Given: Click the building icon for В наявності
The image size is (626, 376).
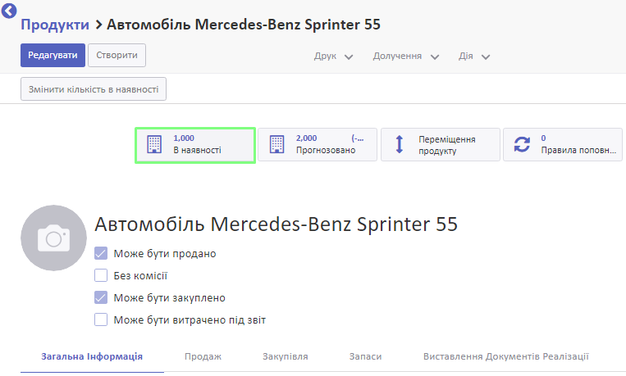Looking at the screenshot, I should coord(154,144).
